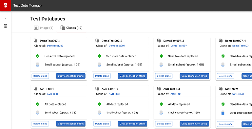Click green shield icon in ADR Test 1 card
252x129 pixels.
click(38, 104)
